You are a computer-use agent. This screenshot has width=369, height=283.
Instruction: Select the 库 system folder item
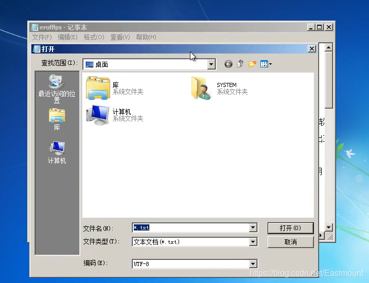[x=115, y=88]
